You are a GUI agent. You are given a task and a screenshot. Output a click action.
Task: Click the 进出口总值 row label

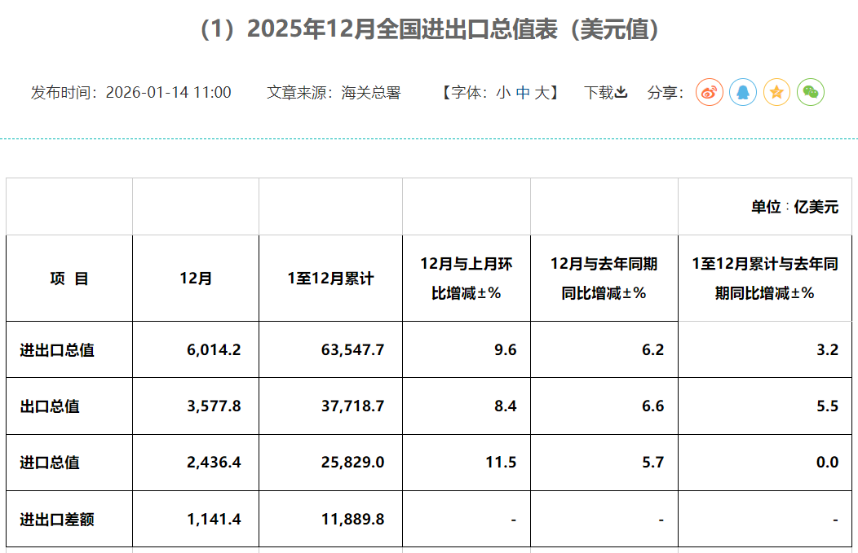tap(57, 350)
